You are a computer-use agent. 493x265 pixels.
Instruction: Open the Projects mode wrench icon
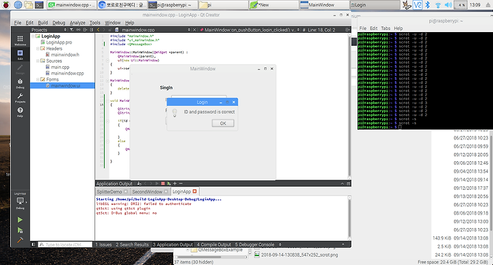(x=20, y=98)
